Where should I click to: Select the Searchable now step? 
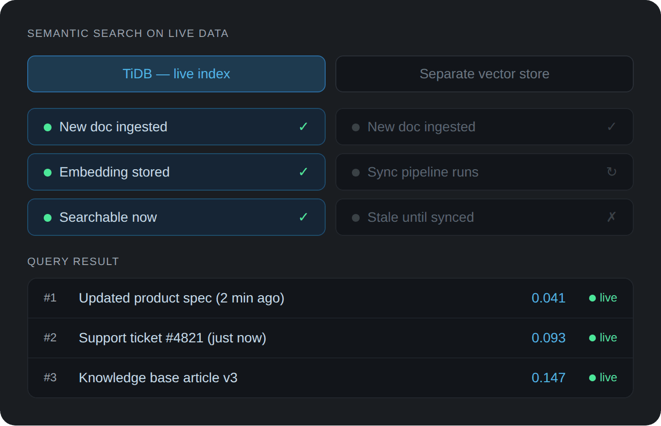pos(176,217)
